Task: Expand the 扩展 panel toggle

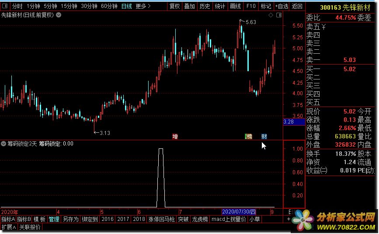Action: 8,227
